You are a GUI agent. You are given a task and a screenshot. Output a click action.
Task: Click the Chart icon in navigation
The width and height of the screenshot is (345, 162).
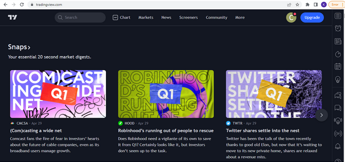[115, 17]
